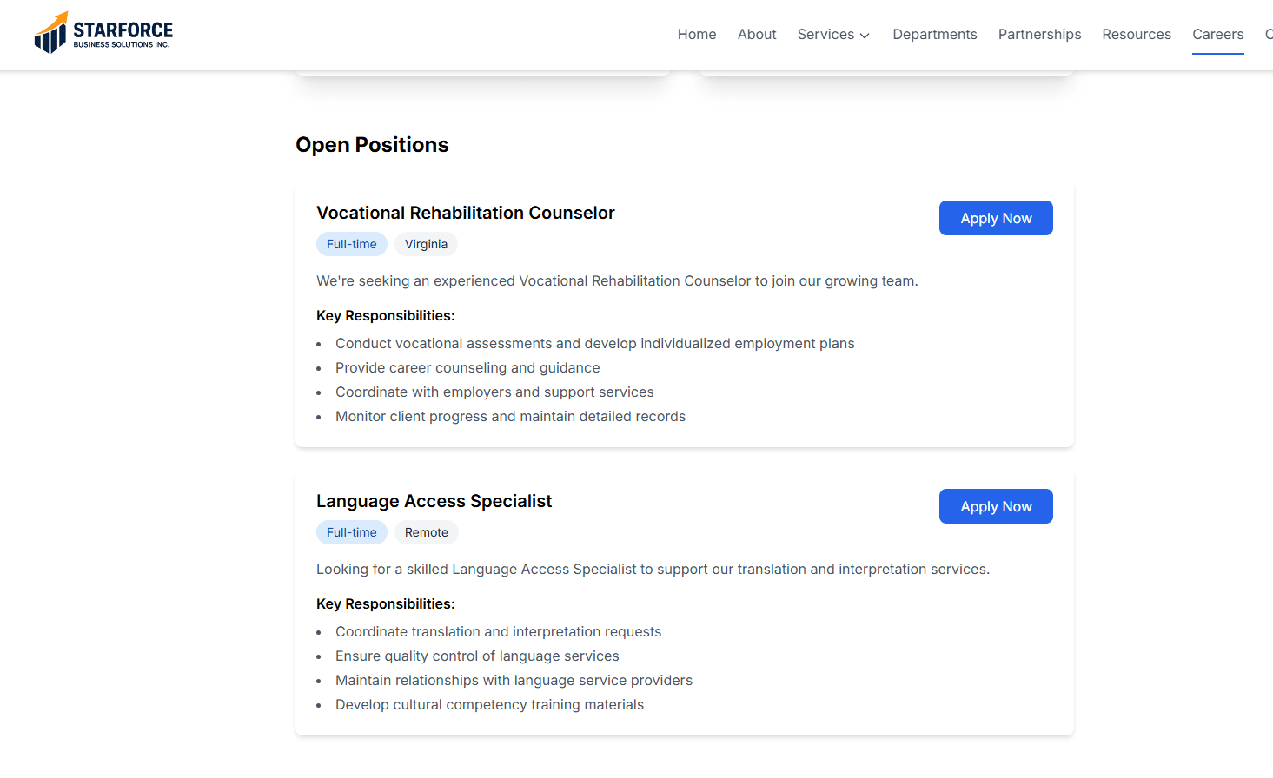
Task: Navigate to Departments
Action: click(x=935, y=35)
